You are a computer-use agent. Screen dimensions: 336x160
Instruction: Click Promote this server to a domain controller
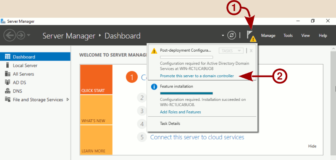point(197,76)
